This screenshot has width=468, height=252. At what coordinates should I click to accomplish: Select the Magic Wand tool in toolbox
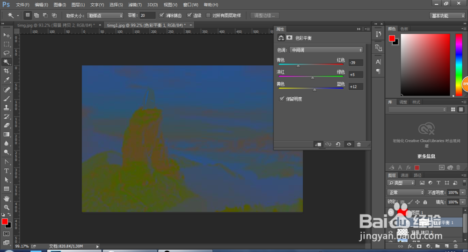pos(6,62)
